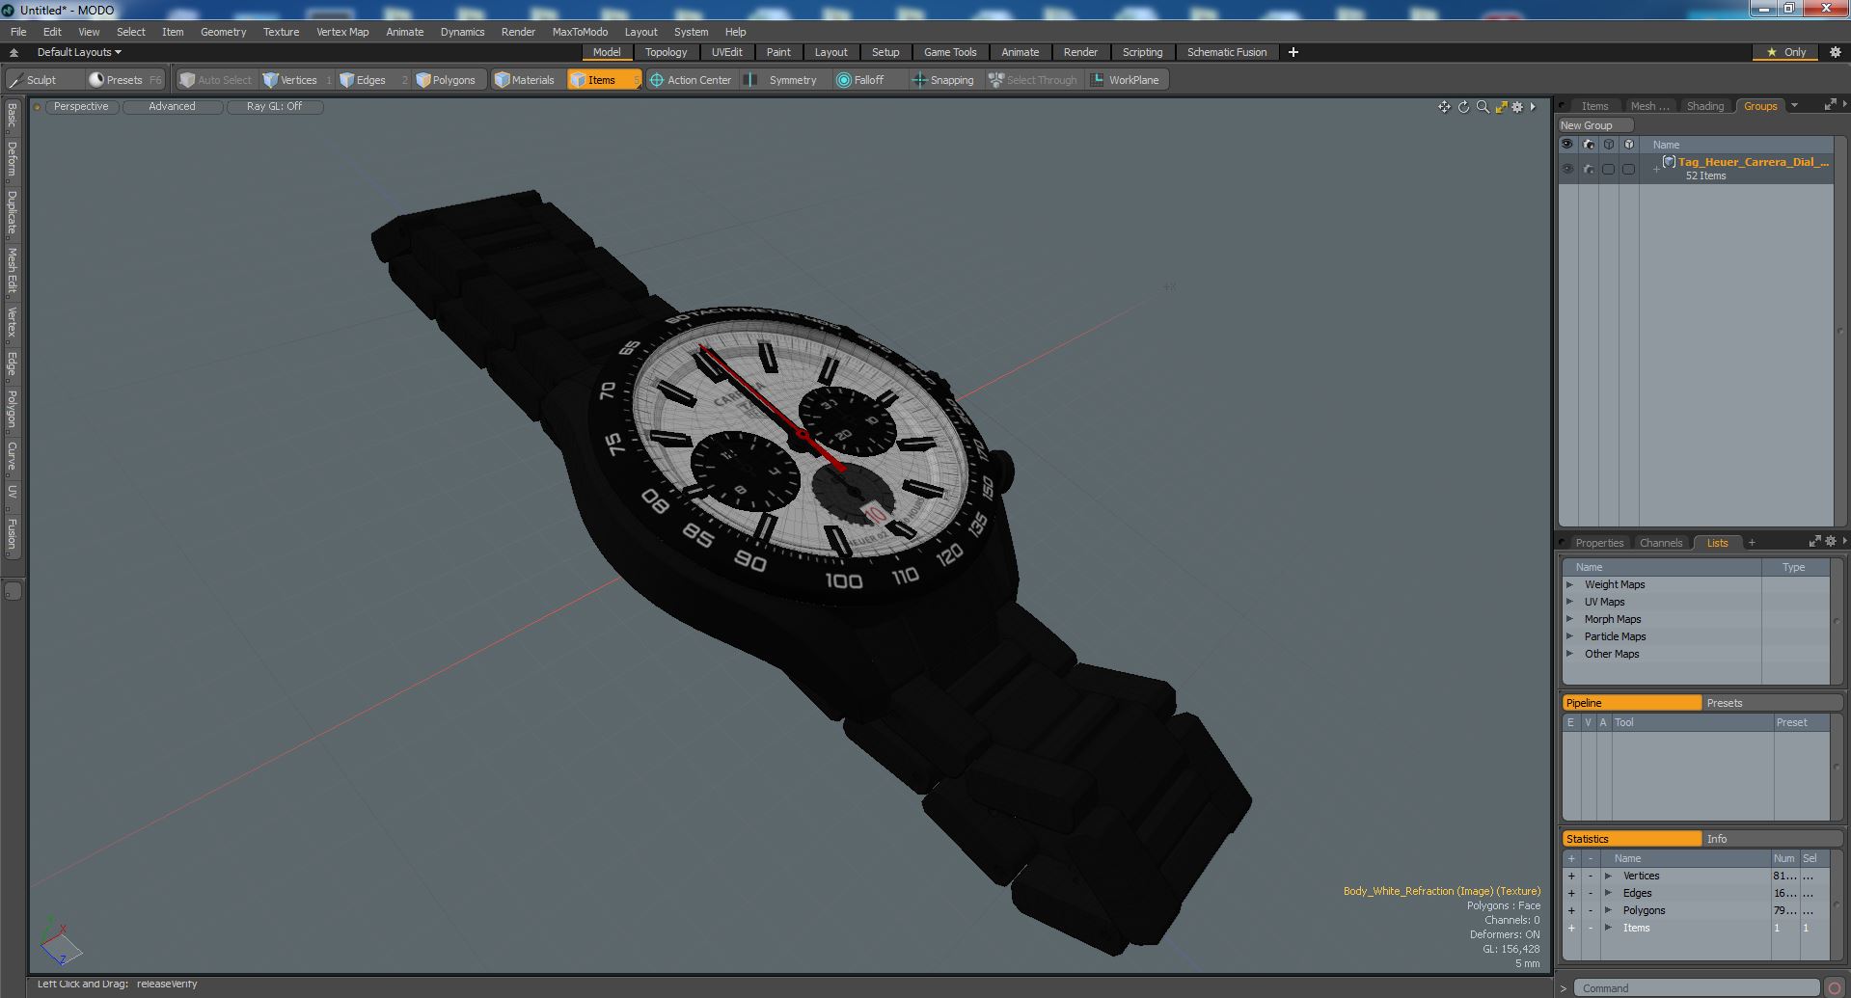Toggle the Only star button
The height and width of the screenshot is (998, 1851).
[1785, 52]
